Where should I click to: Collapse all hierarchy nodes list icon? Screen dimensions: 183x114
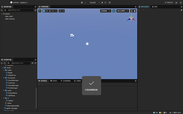(x=36, y=10)
